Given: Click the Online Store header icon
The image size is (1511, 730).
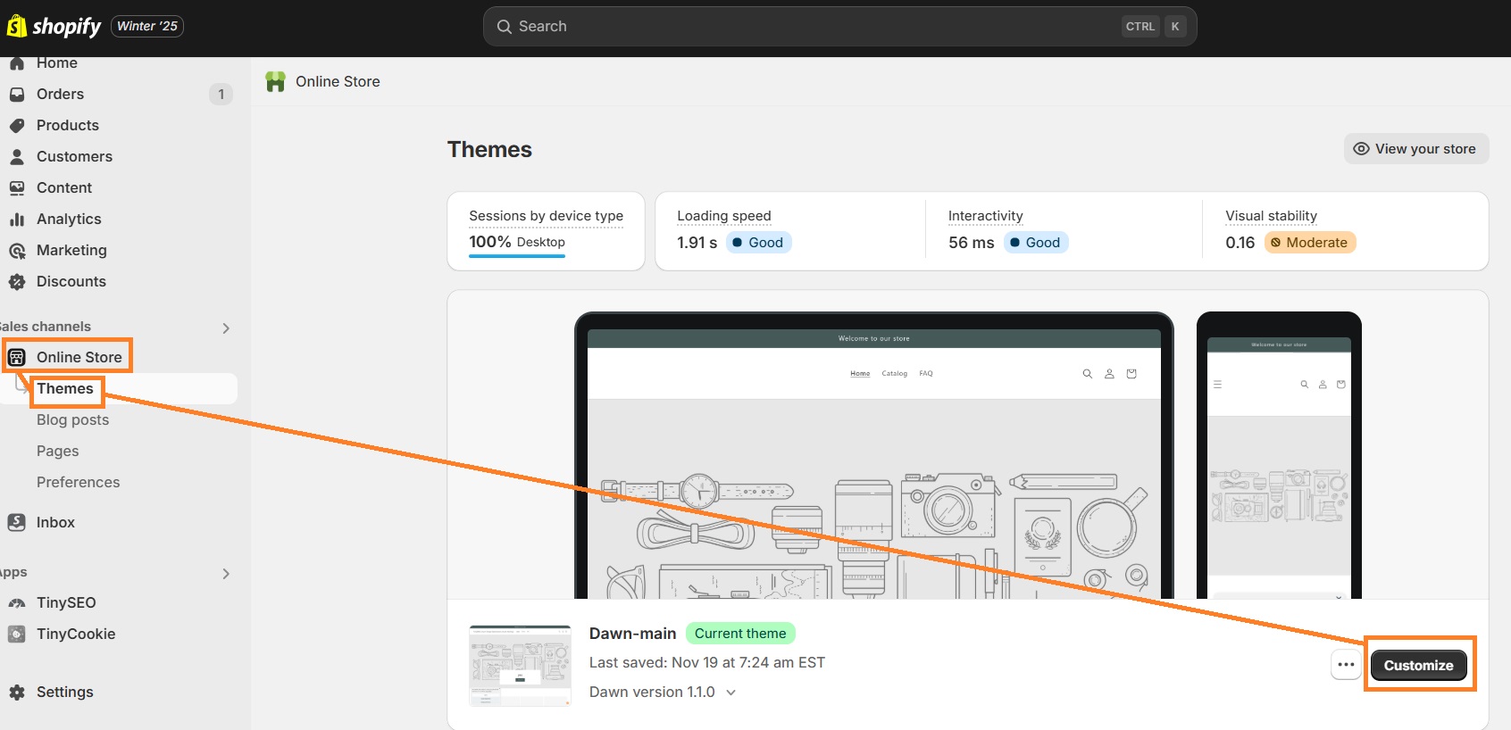Looking at the screenshot, I should pos(276,82).
